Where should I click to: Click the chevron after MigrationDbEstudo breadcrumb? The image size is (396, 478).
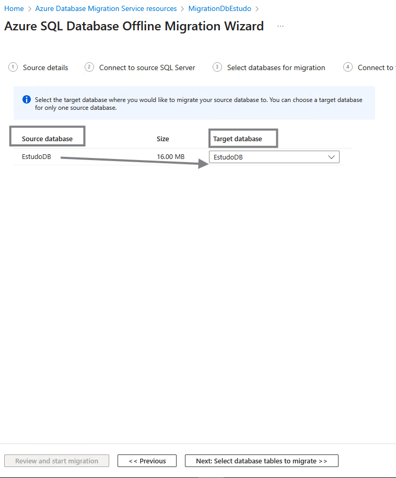tap(257, 9)
